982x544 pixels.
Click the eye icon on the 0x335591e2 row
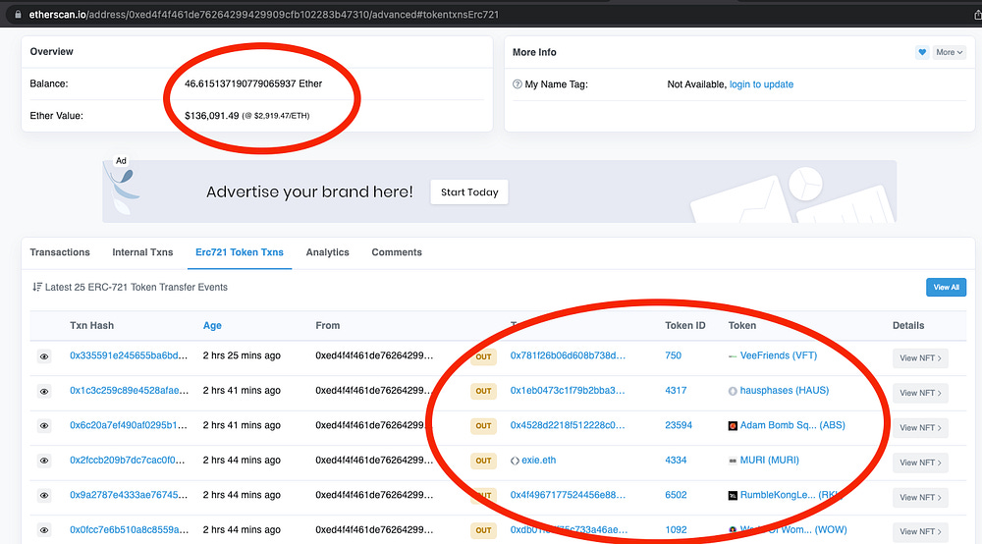point(44,356)
